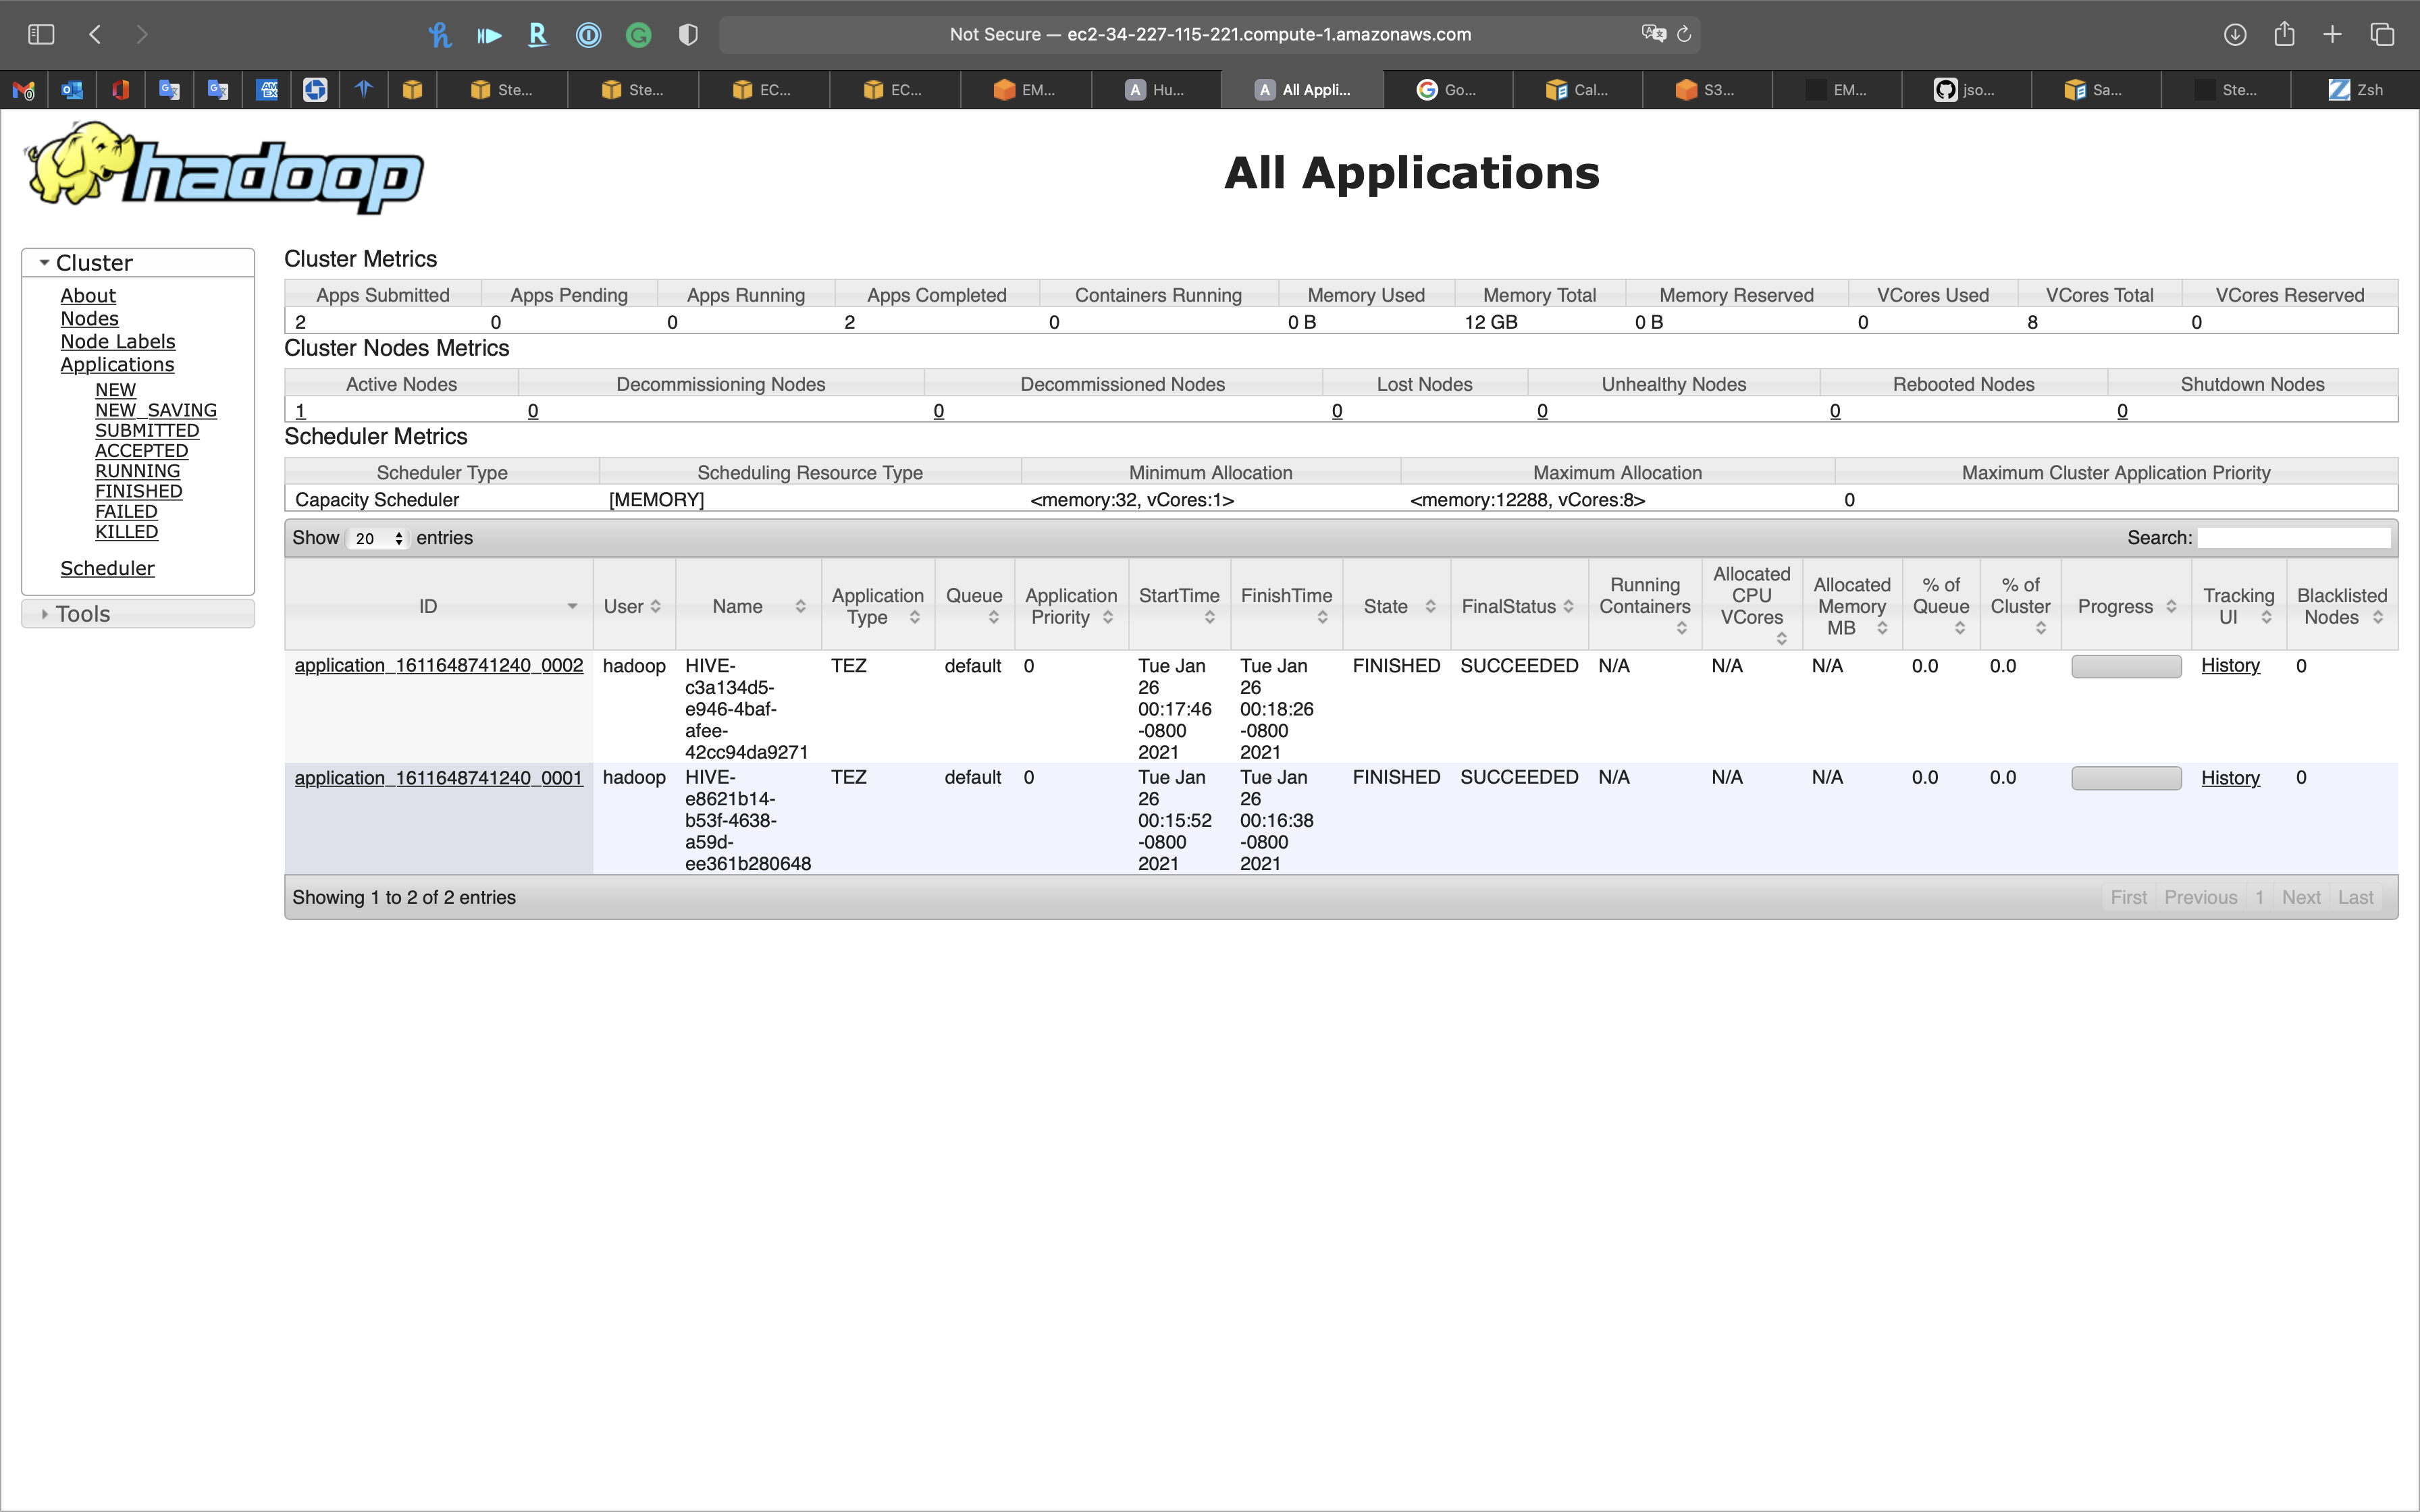This screenshot has height=1512, width=2420.
Task: Open the Show entries count dropdown
Action: pos(378,538)
